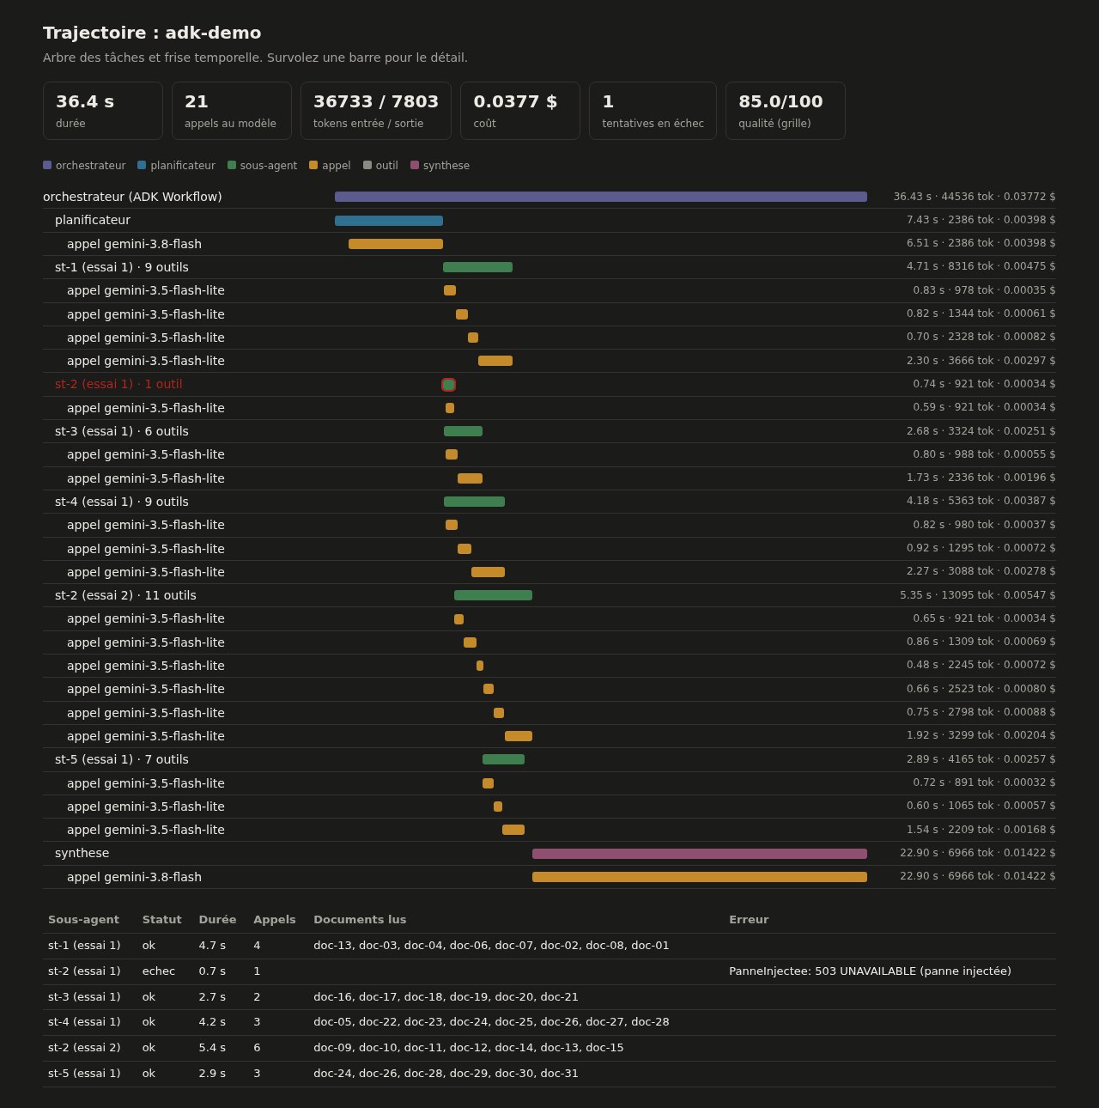
Task: Select the "doc-16, doc-17, doc-18" documents cell
Action: [446, 997]
